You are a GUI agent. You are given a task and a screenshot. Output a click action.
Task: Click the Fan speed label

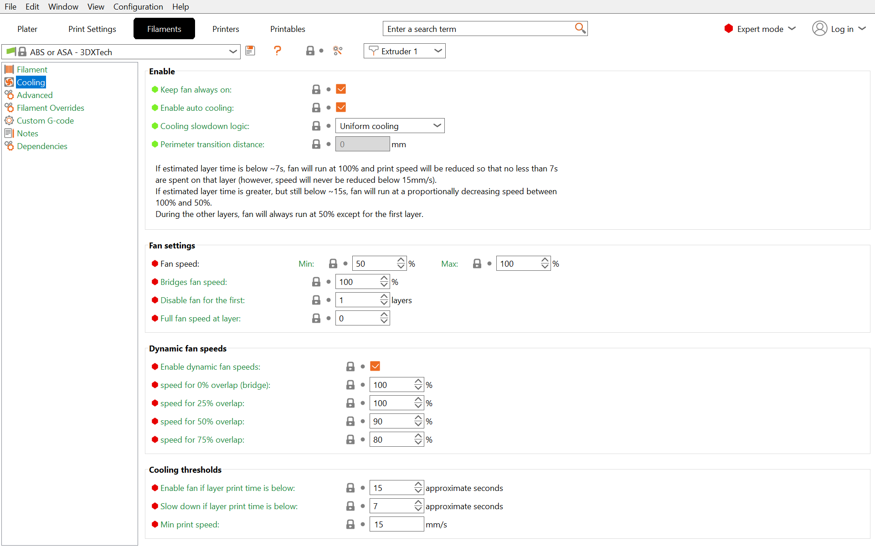point(180,263)
